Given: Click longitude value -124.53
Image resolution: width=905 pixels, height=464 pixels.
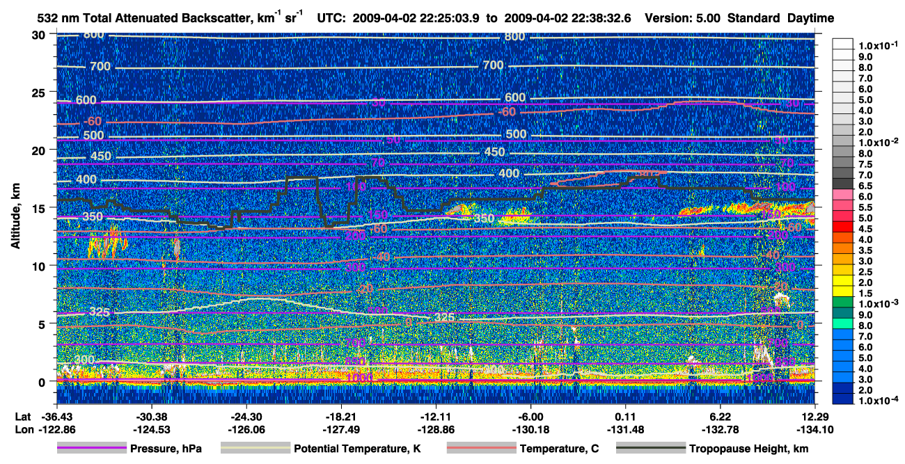Looking at the screenshot, I should point(151,430).
